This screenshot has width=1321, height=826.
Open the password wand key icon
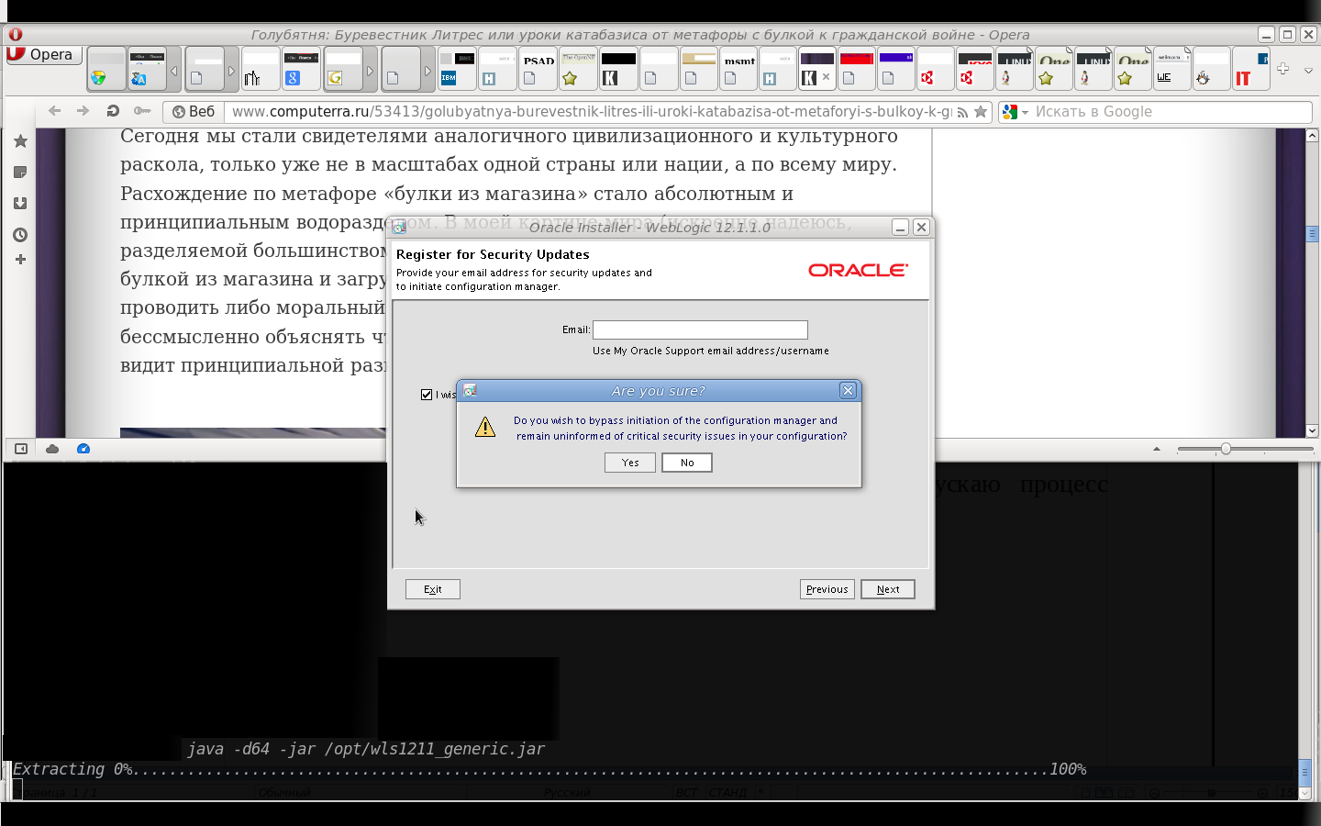[x=142, y=111]
